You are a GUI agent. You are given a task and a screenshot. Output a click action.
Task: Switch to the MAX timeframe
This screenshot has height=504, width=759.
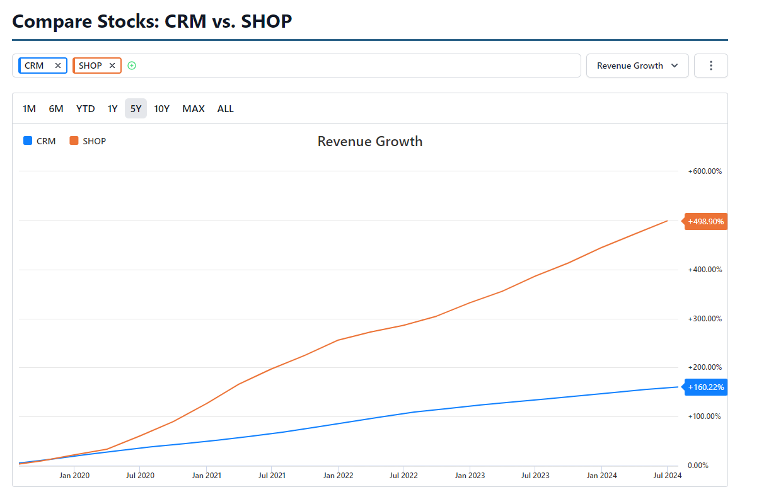click(x=193, y=108)
